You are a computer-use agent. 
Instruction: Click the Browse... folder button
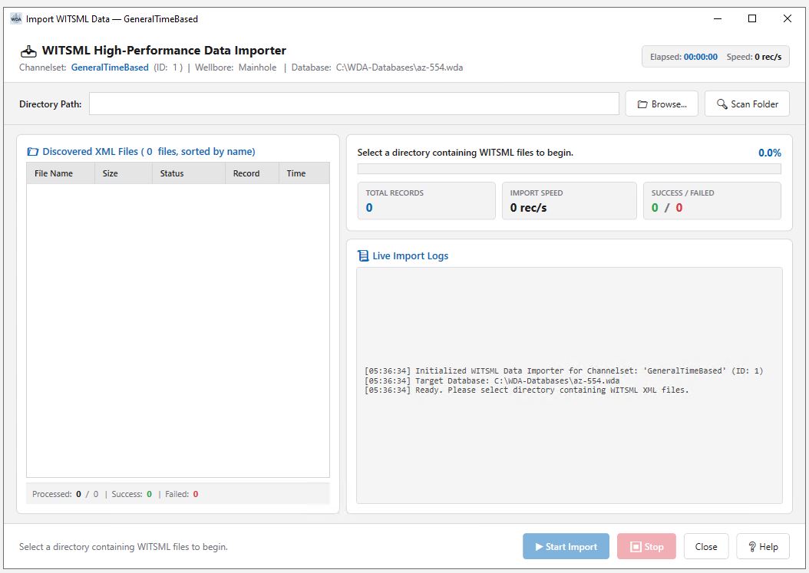pyautogui.click(x=662, y=104)
